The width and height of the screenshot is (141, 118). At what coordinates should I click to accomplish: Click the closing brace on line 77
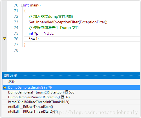[x=25, y=45]
